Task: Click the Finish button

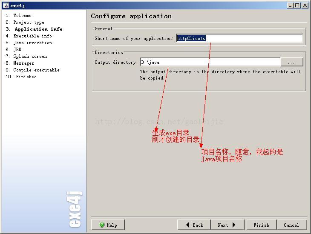Action: click(x=262, y=225)
